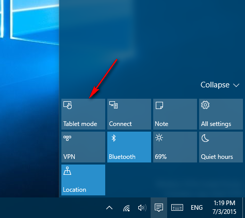Open the Wi-Fi network flyout

[126, 208]
